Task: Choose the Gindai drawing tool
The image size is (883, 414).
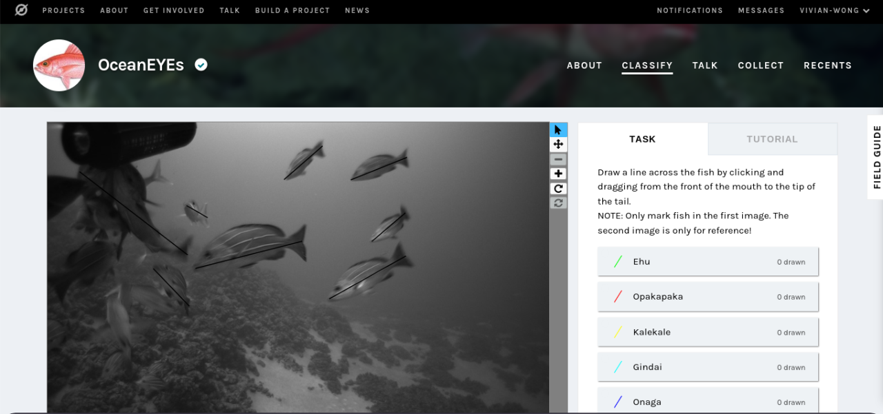Action: point(708,367)
